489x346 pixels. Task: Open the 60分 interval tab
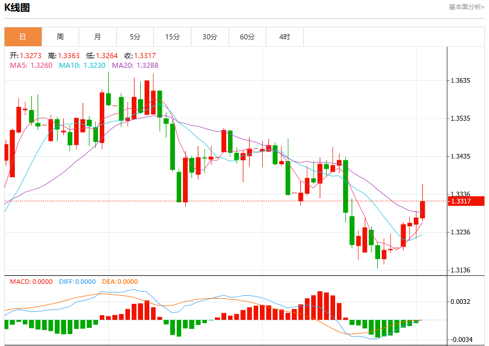[247, 37]
